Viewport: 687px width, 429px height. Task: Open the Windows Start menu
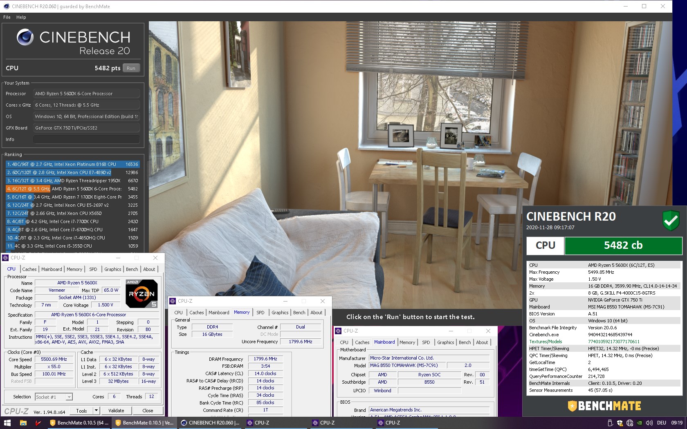[x=7, y=423]
